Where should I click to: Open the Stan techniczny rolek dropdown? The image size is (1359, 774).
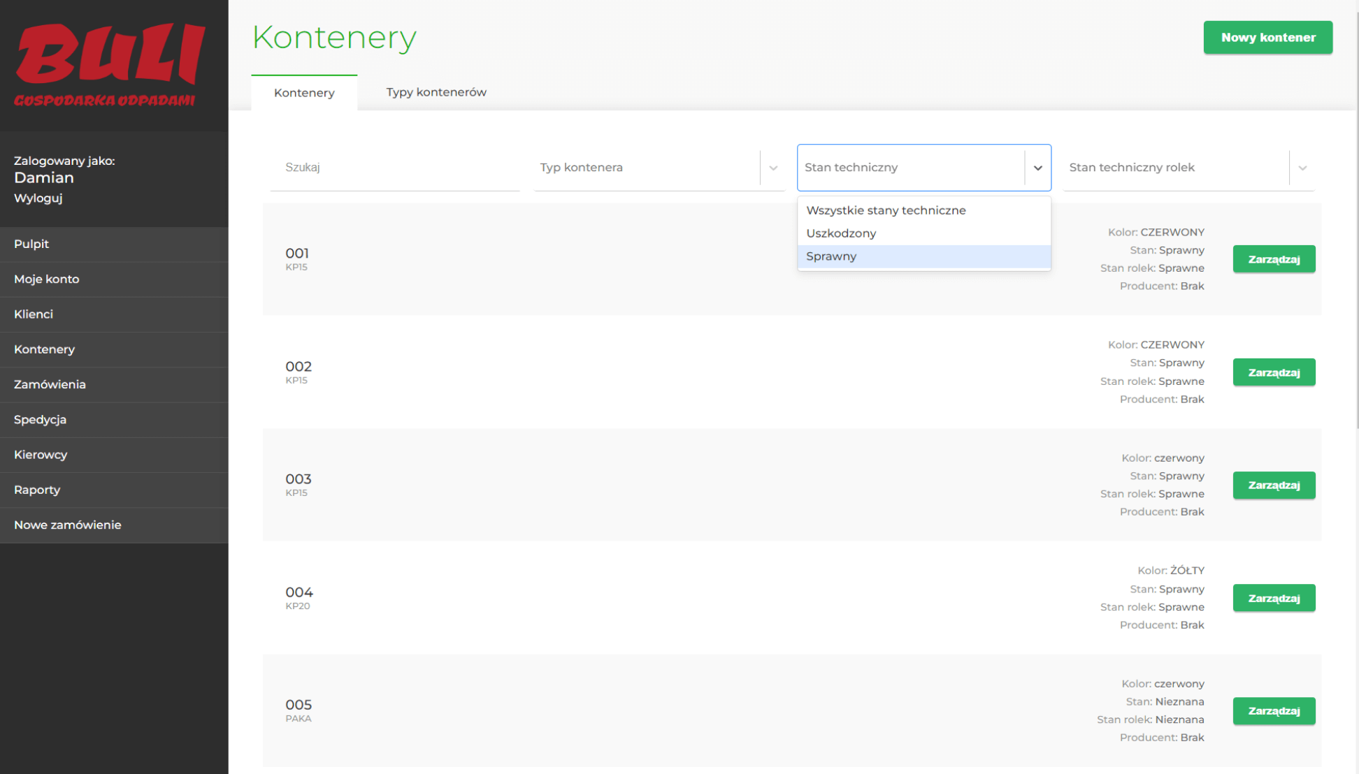pyautogui.click(x=1188, y=168)
